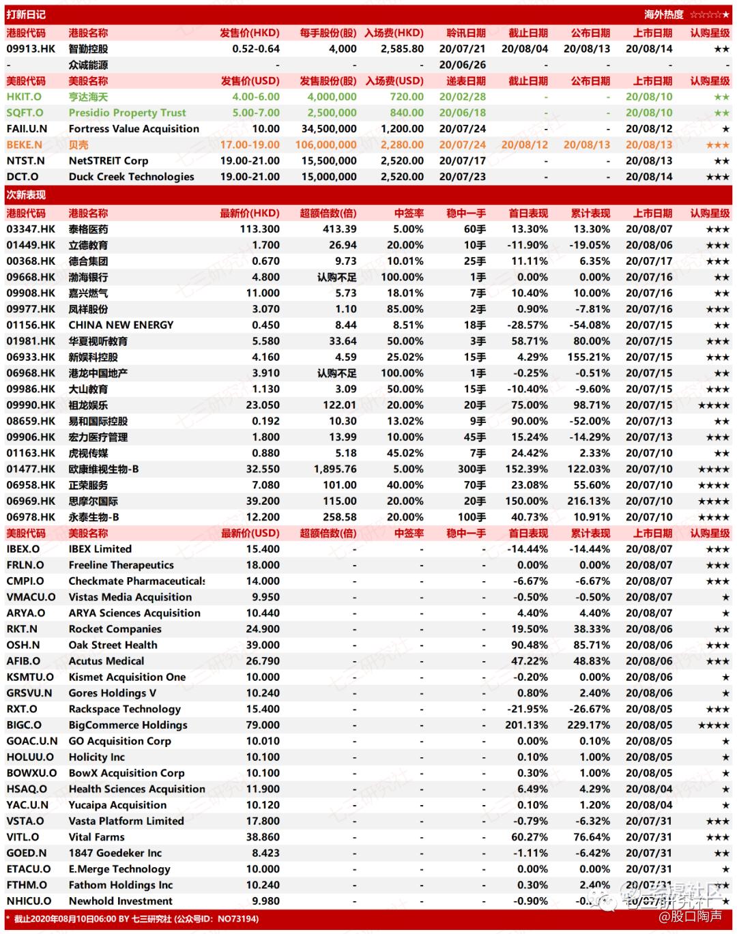Screen dimensions: 737x934
Task: Select the 永泰生物-B row name
Action: pyautogui.click(x=93, y=518)
